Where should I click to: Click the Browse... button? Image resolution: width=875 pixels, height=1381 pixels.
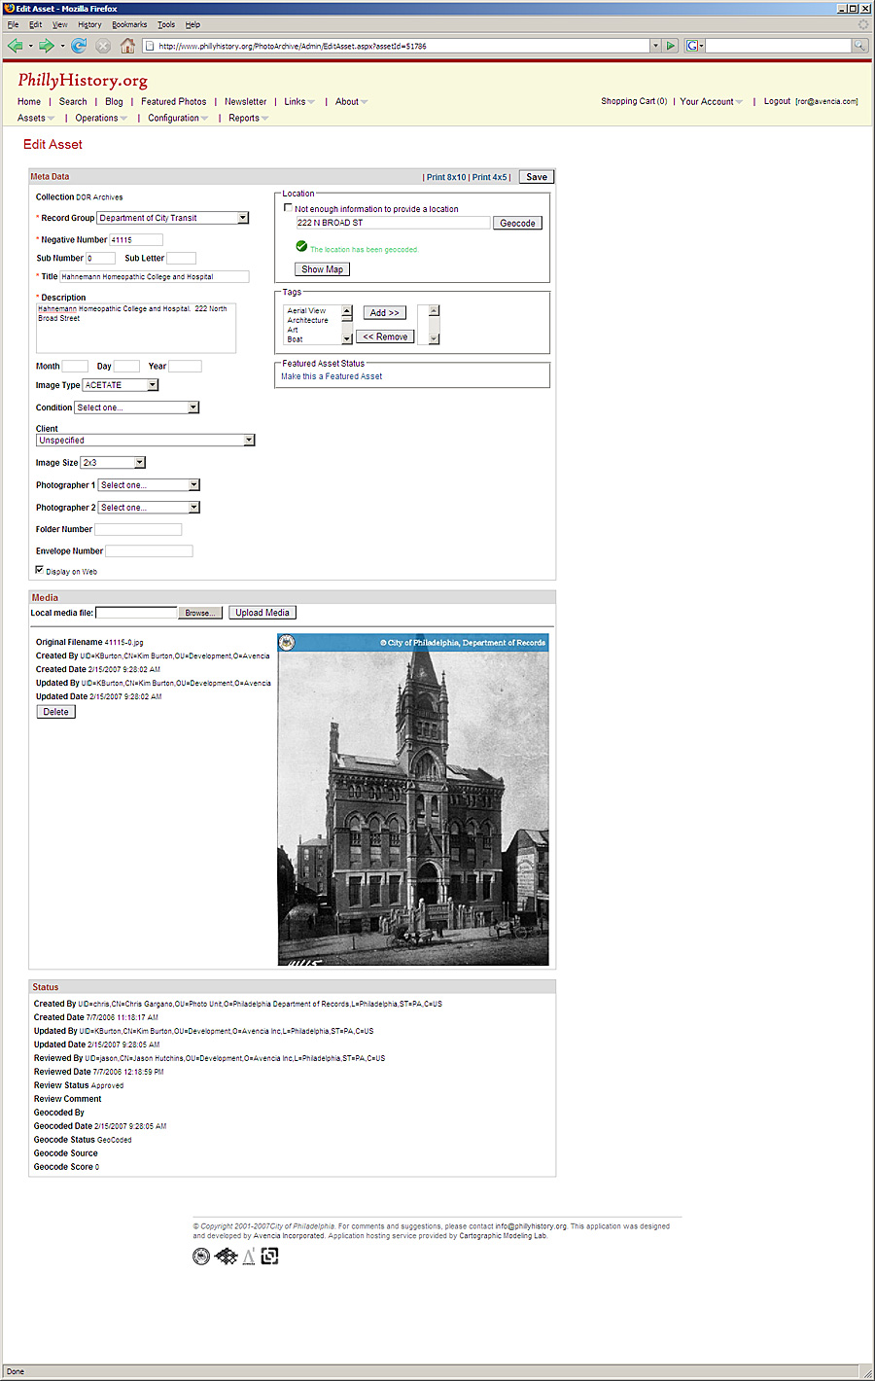pos(200,613)
